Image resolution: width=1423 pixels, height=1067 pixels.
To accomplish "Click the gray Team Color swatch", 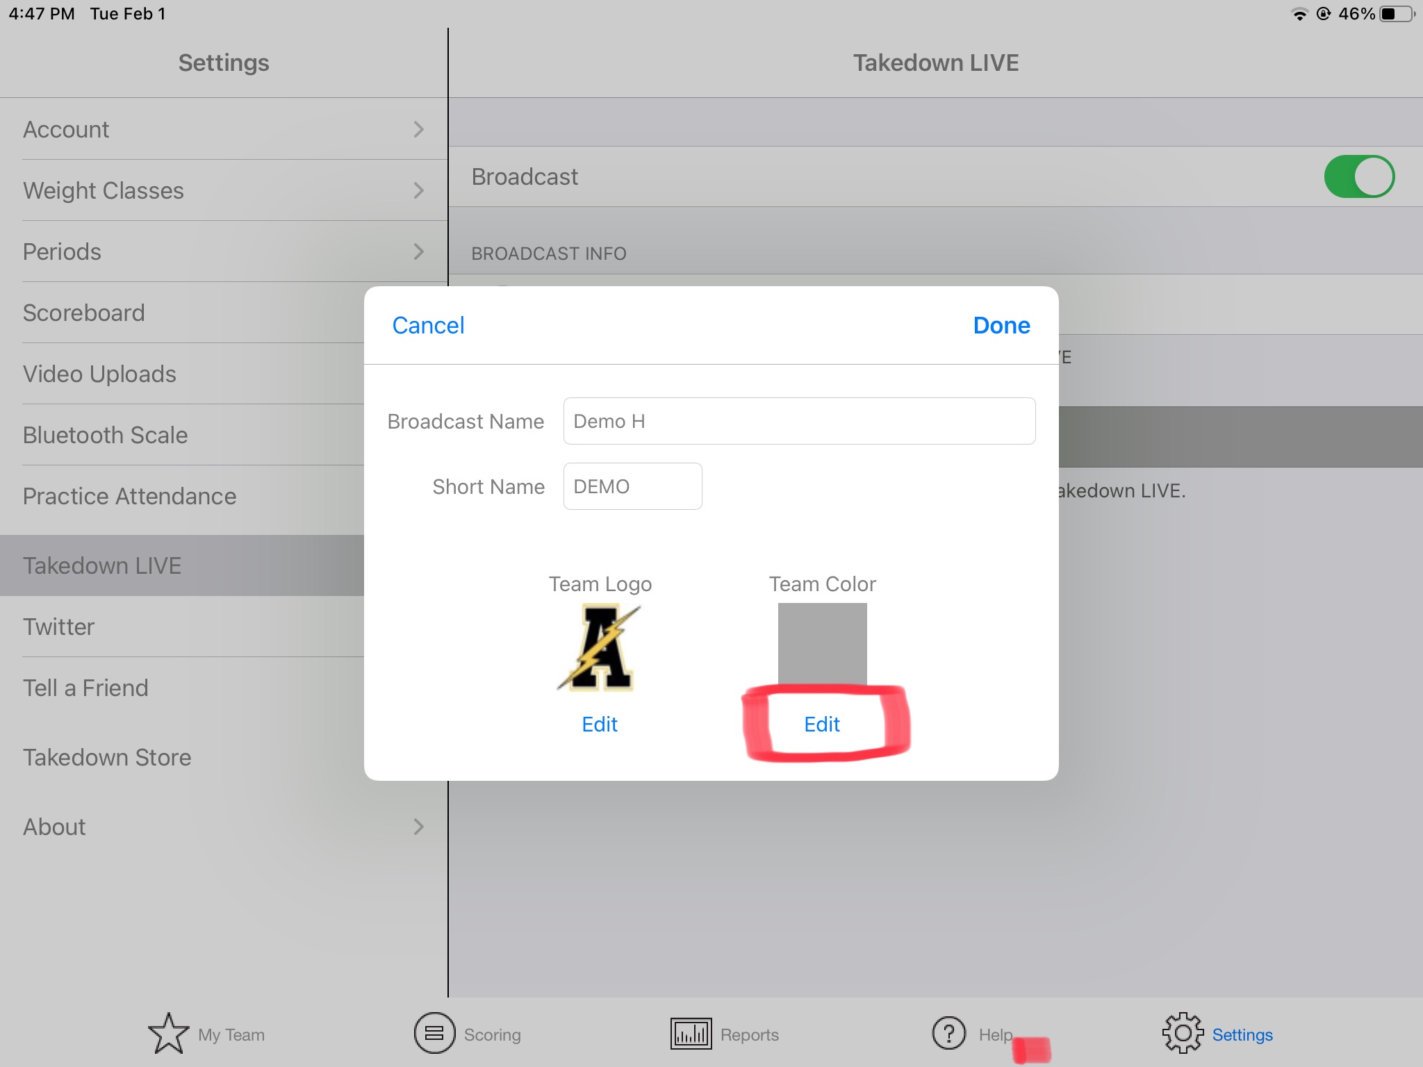I will coord(822,643).
